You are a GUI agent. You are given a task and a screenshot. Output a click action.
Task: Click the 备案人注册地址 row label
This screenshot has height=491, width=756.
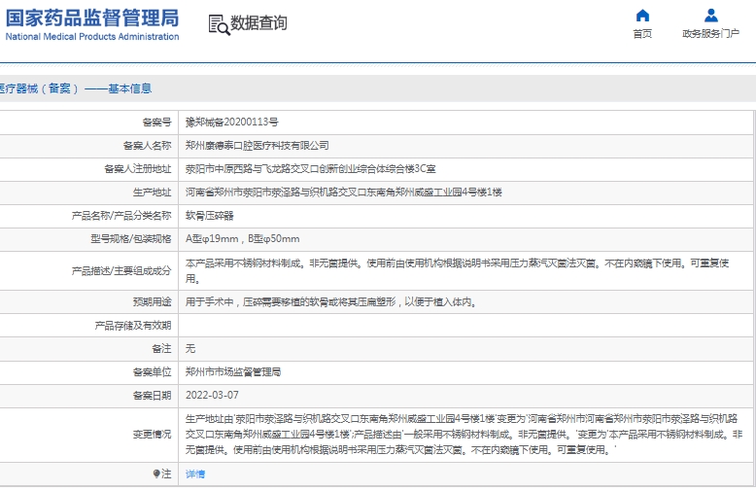pos(137,169)
